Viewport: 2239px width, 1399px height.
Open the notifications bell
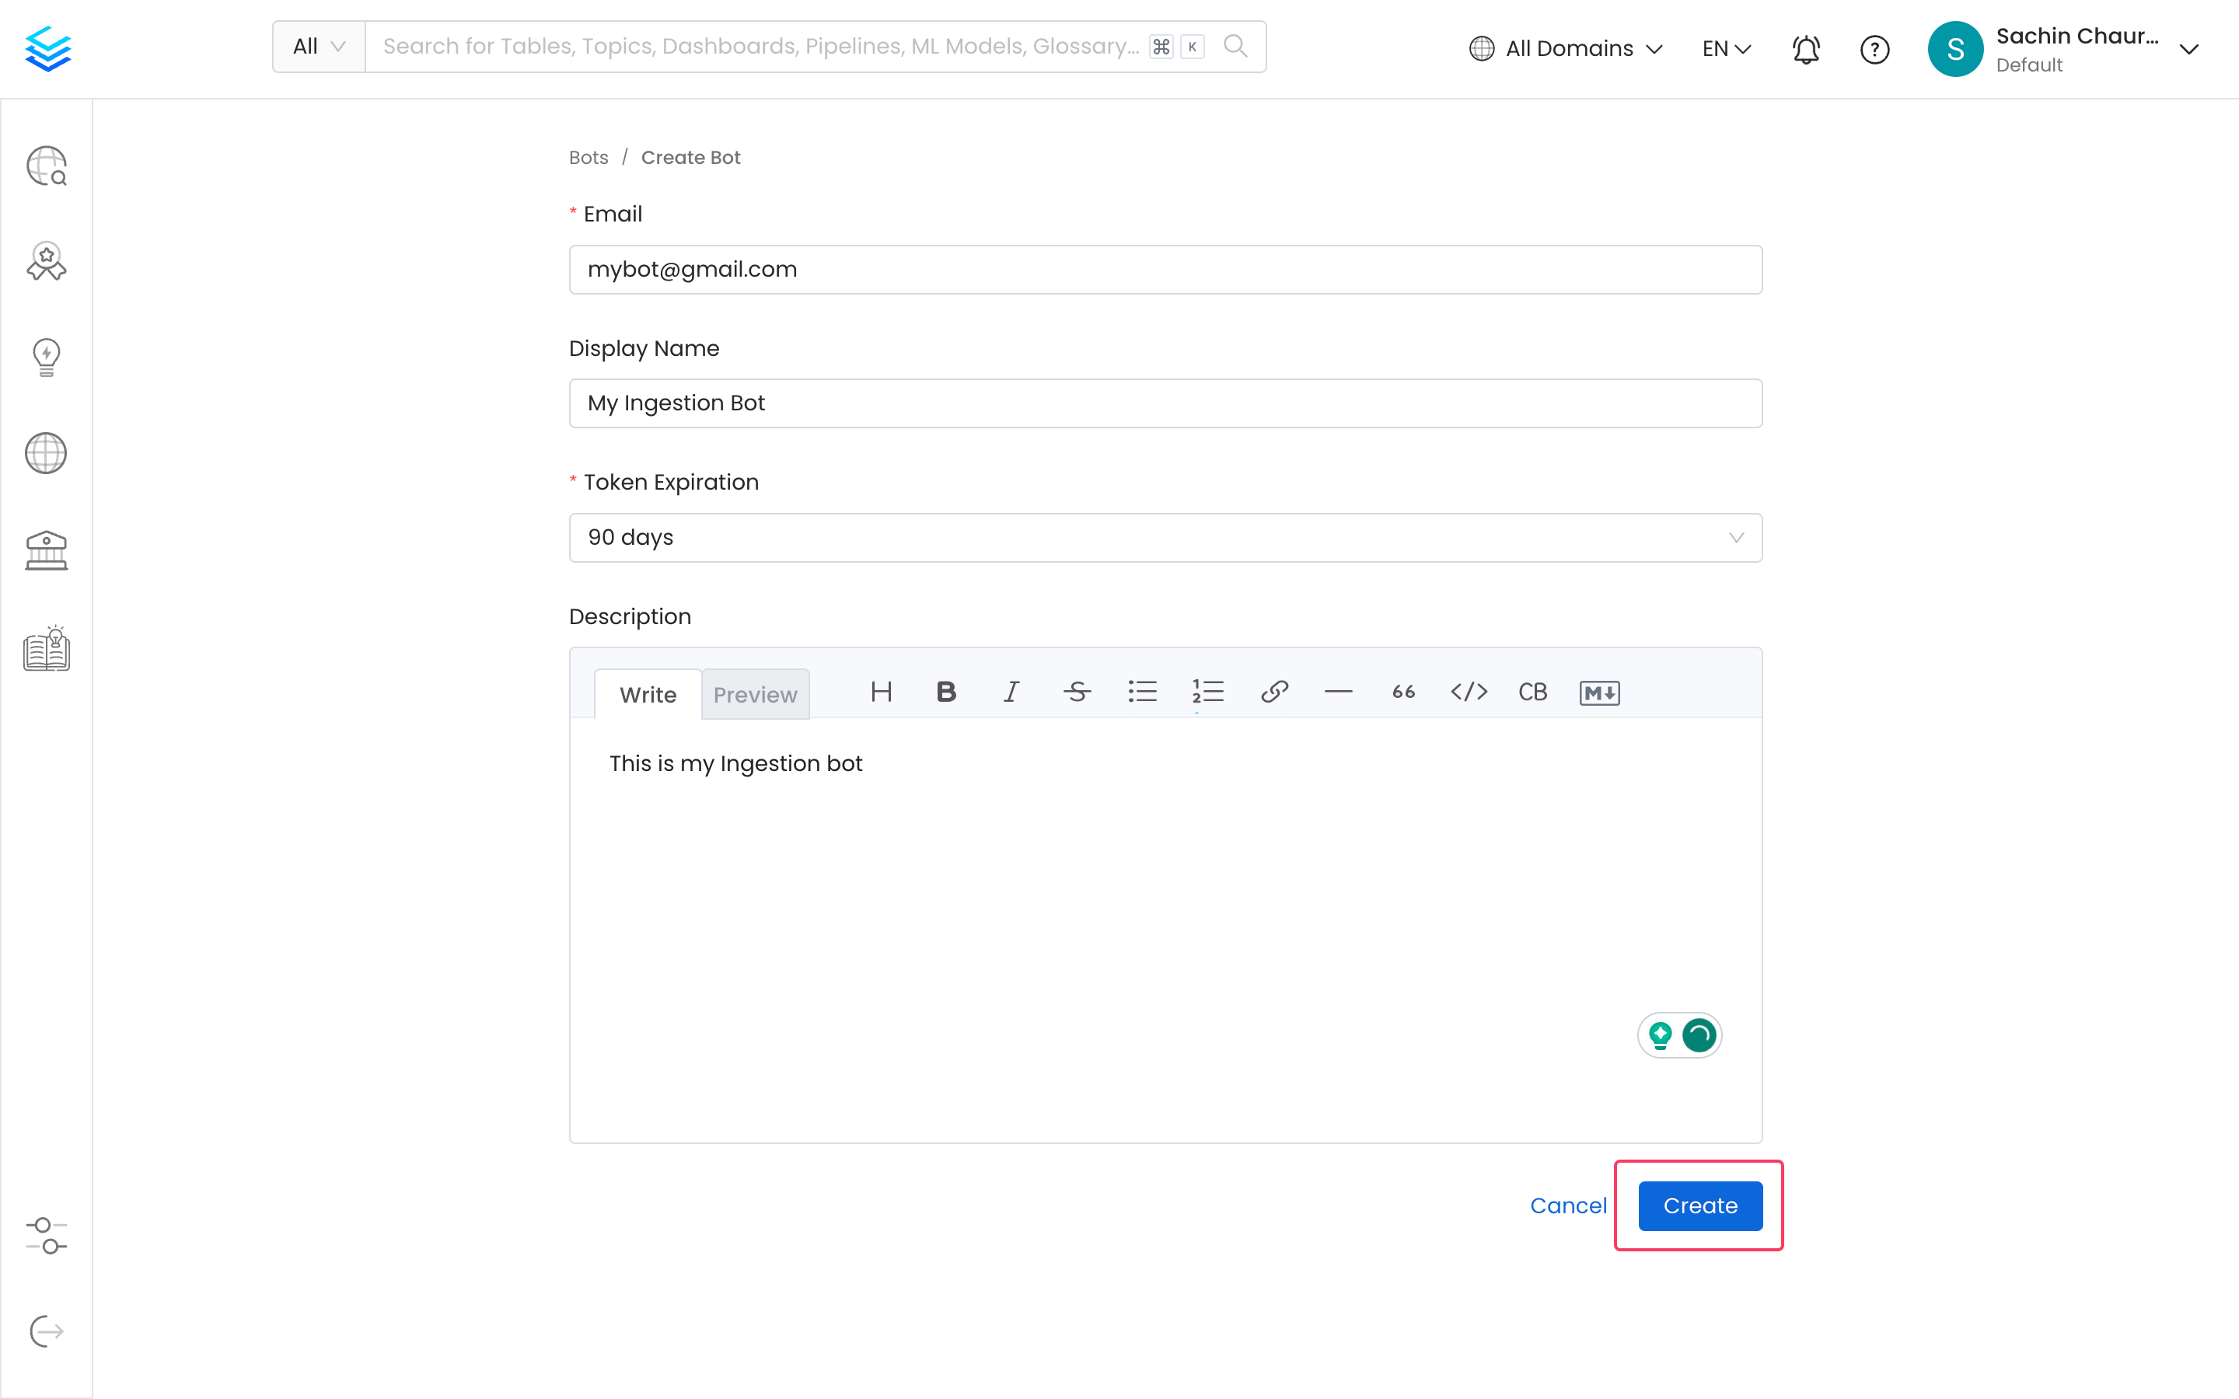[x=1805, y=48]
